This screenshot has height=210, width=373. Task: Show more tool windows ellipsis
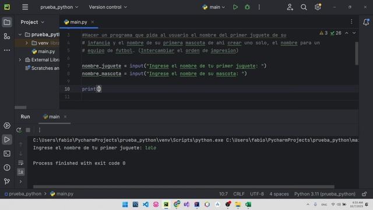tap(7, 50)
